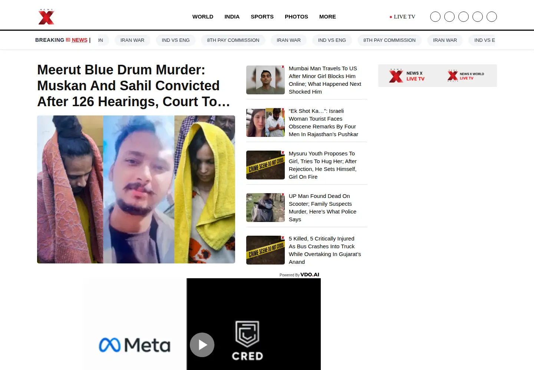
Task: Open the Meerut murder main story image
Action: tap(136, 189)
